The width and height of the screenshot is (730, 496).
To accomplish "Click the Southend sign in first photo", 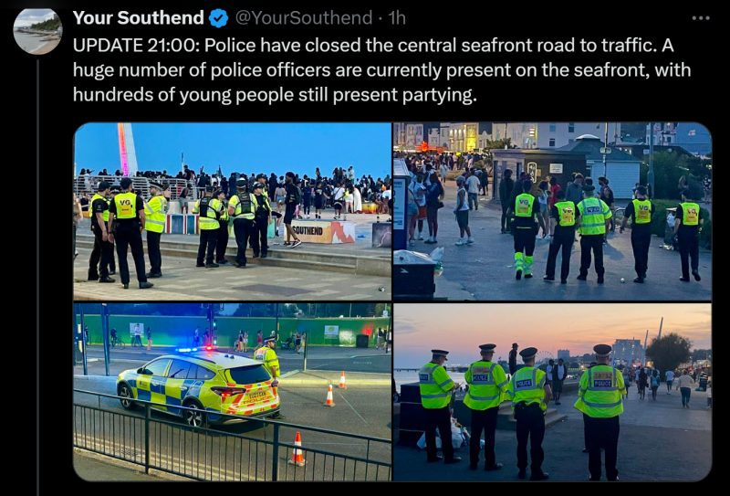I will (318, 231).
